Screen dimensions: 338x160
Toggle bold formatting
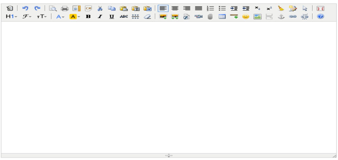tap(88, 17)
